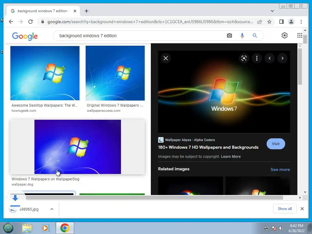Show next image in preview panel
The height and width of the screenshot is (234, 312).
pos(282,58)
